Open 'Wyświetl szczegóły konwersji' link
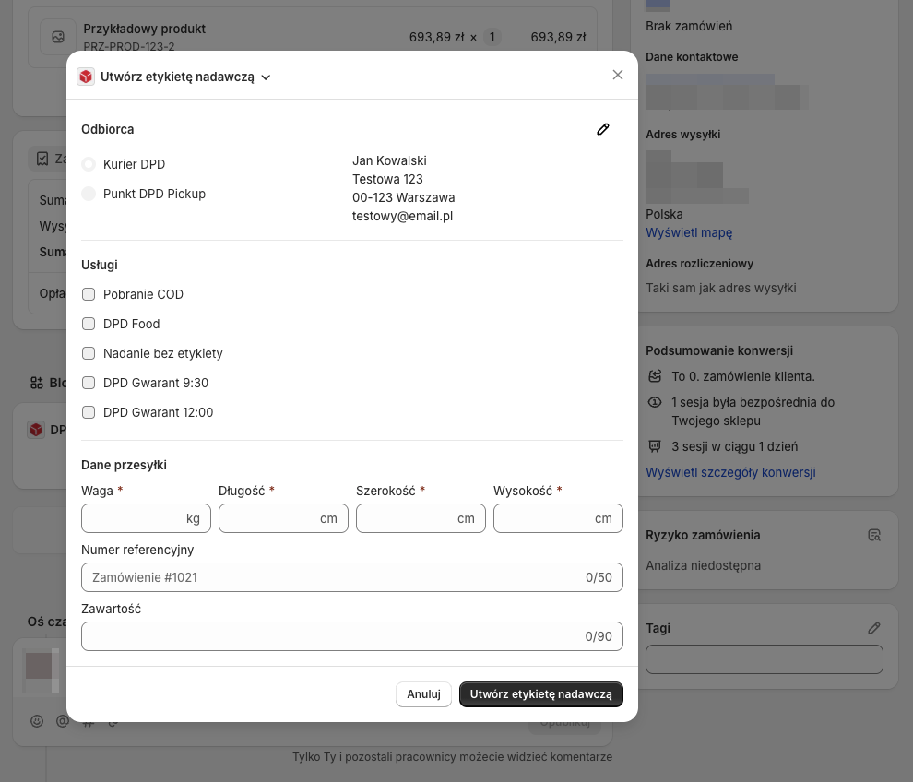The height and width of the screenshot is (782, 913). (730, 472)
